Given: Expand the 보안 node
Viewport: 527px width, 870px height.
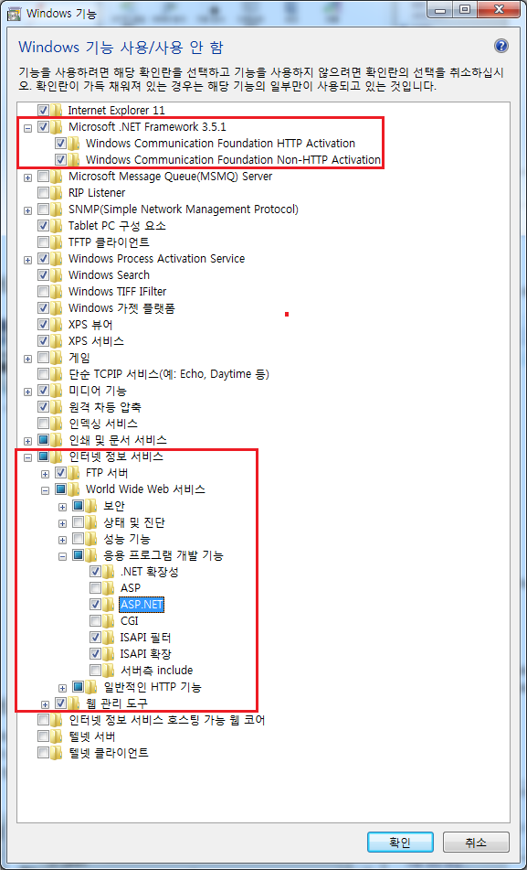Looking at the screenshot, I should 63,507.
